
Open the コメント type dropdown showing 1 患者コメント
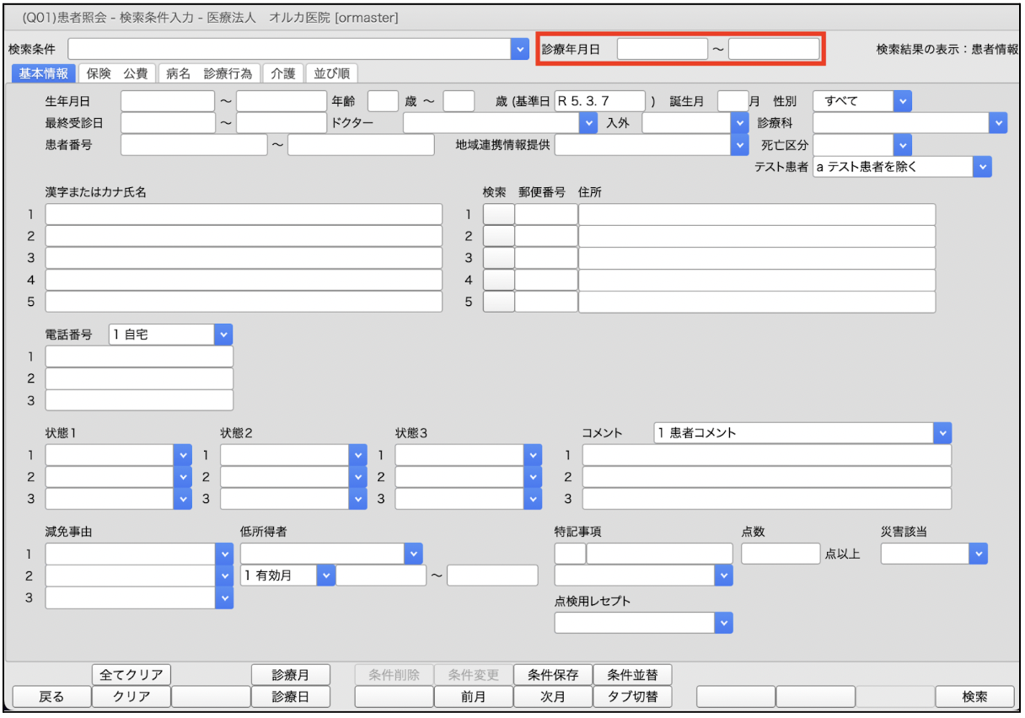942,433
